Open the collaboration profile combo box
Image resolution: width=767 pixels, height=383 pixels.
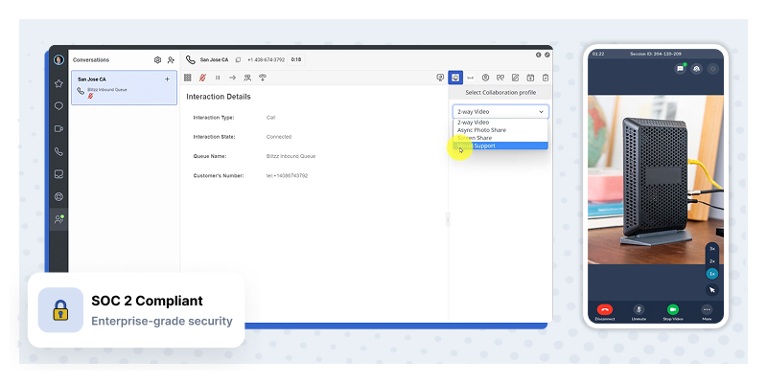pos(500,111)
